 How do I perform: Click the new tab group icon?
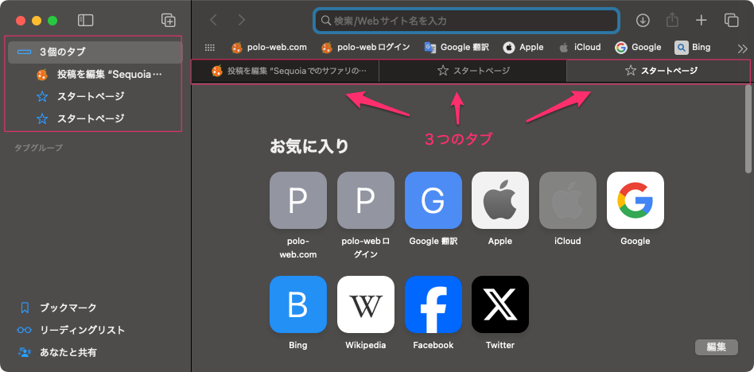(168, 20)
